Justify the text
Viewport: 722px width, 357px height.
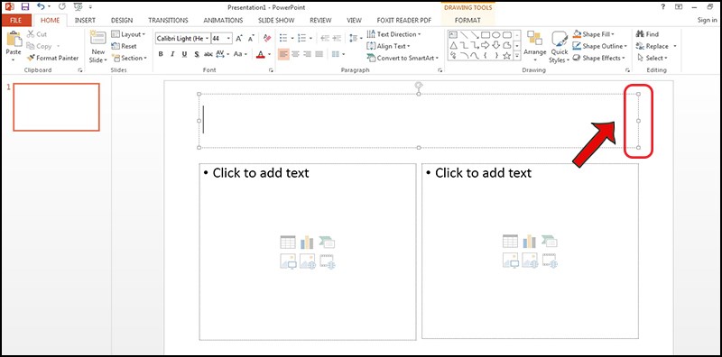coord(319,54)
